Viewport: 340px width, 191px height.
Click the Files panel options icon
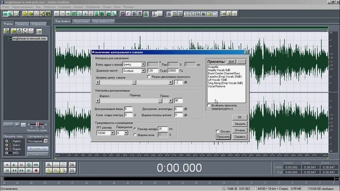coord(39,31)
